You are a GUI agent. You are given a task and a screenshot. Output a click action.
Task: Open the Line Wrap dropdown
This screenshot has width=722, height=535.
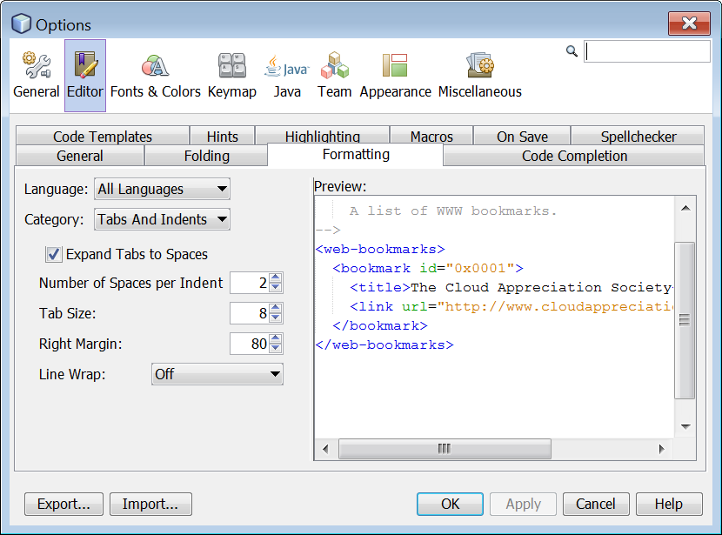(217, 374)
